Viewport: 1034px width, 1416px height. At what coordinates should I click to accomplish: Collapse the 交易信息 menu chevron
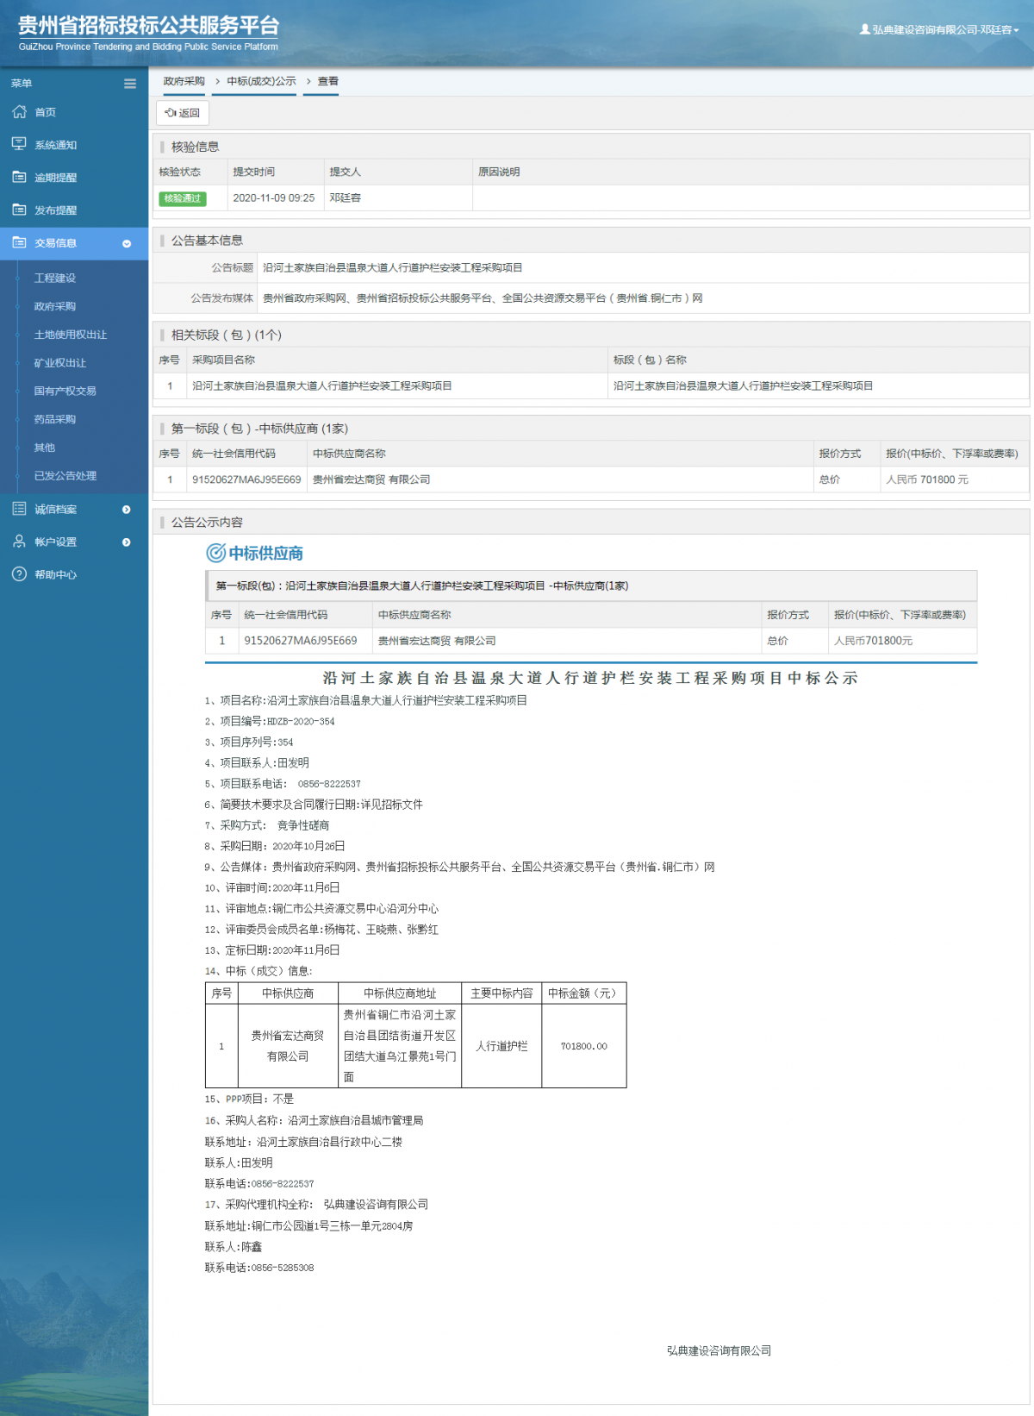127,244
